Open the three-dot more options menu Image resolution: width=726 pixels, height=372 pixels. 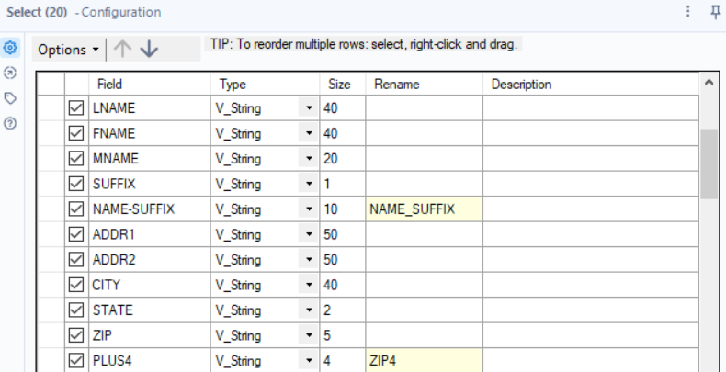(x=687, y=12)
